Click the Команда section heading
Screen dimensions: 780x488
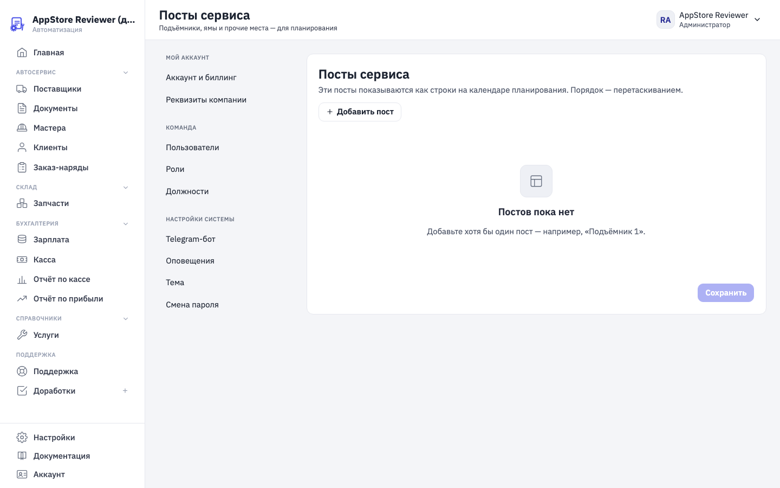(181, 127)
